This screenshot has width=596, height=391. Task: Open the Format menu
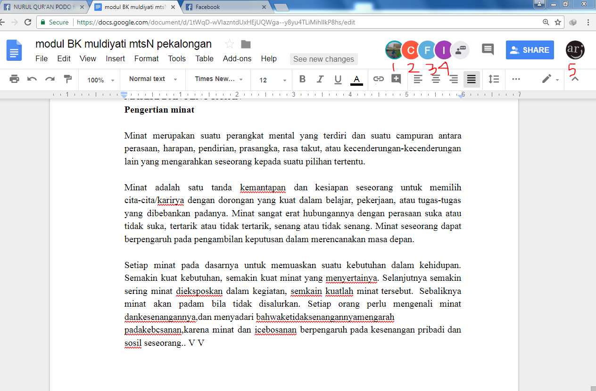146,59
